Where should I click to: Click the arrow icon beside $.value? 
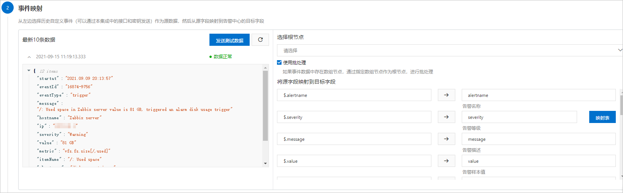446,161
